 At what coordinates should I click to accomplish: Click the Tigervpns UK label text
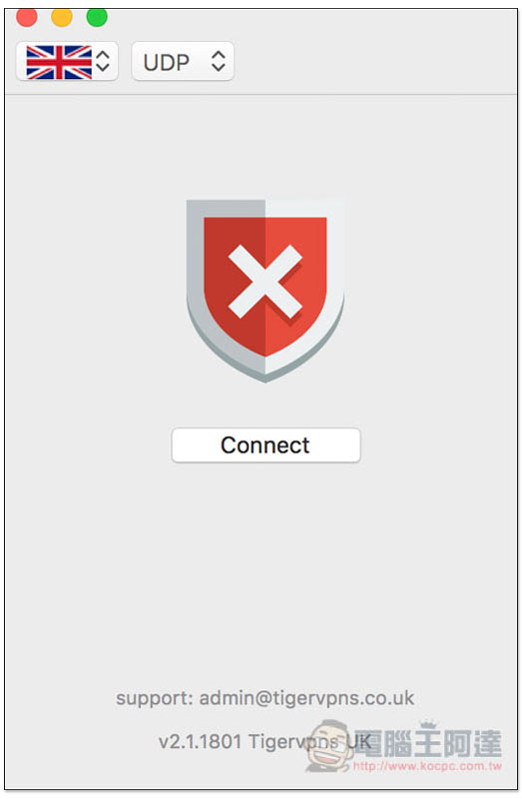point(309,741)
